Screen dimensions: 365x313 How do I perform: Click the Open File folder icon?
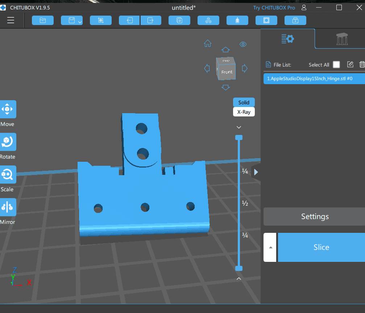[x=43, y=20]
